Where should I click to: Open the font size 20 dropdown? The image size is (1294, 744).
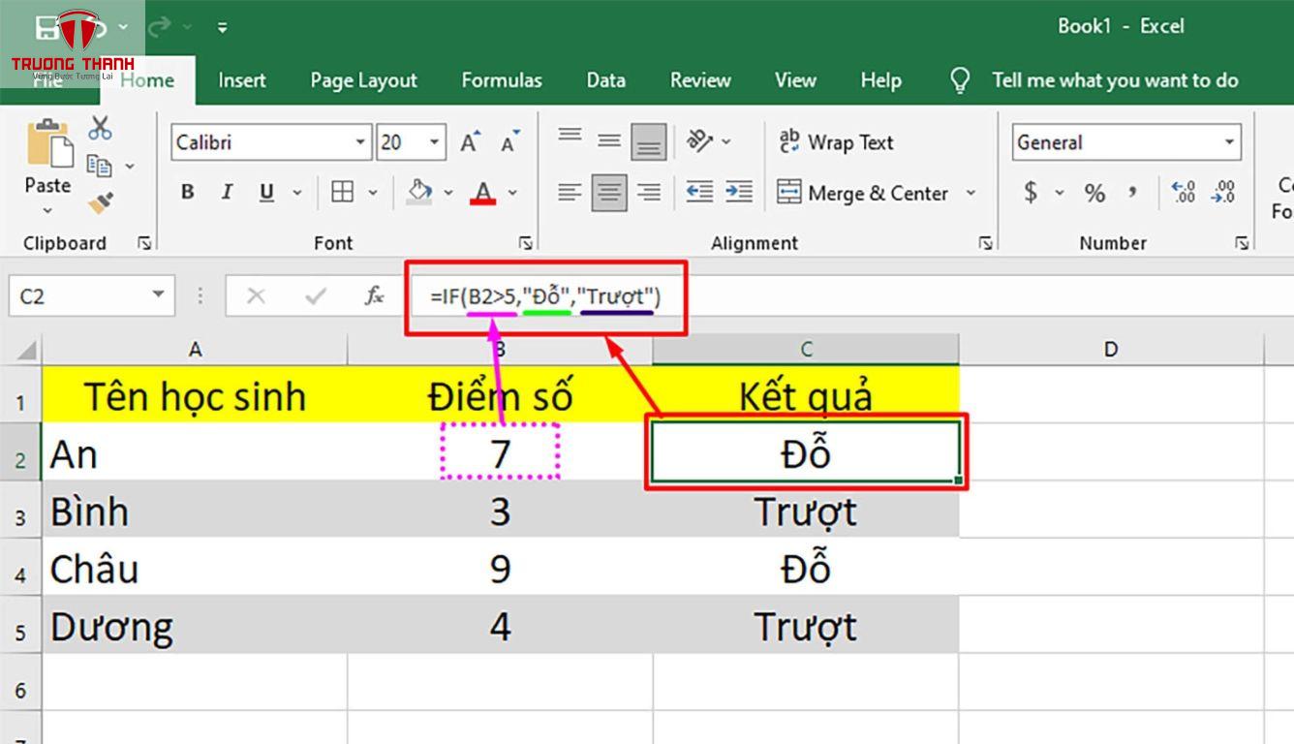[435, 142]
